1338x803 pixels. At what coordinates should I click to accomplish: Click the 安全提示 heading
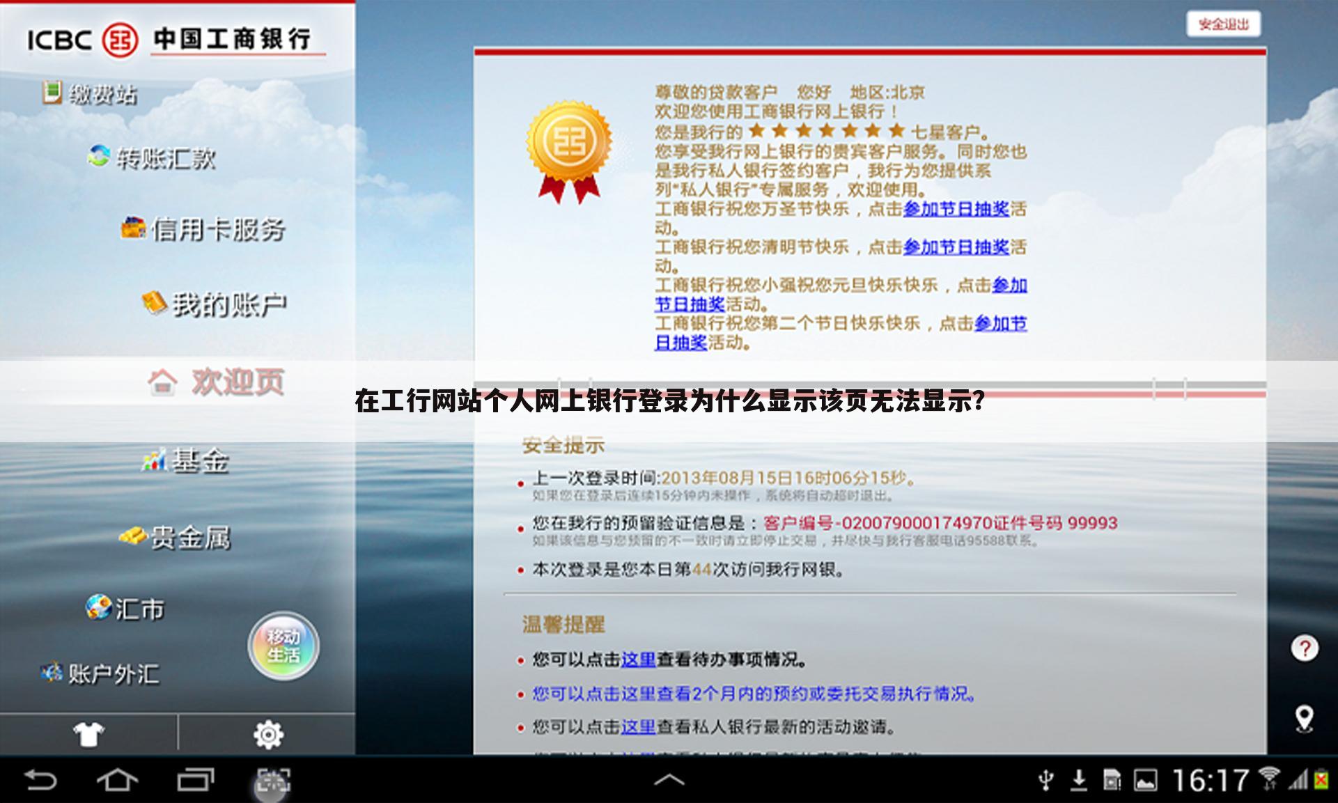(563, 446)
